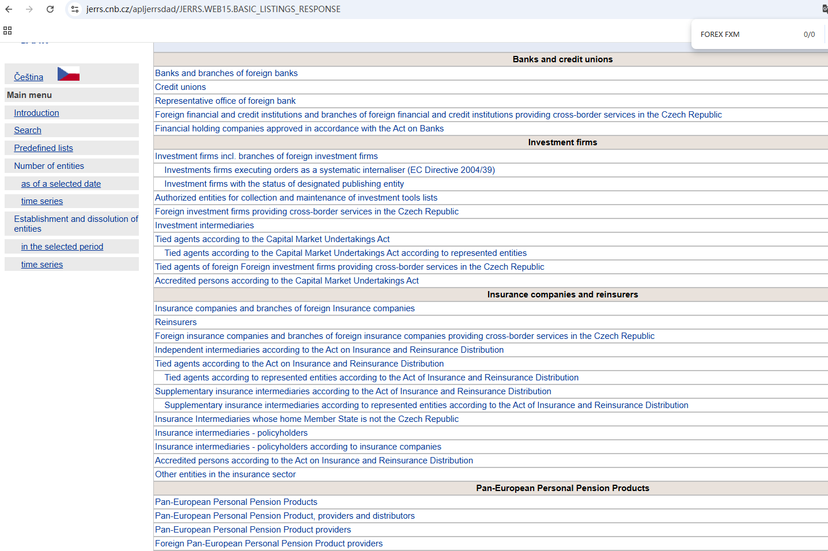Screen dimensions: 828x551
Task: Click the Czech flag icon
Action: [69, 74]
